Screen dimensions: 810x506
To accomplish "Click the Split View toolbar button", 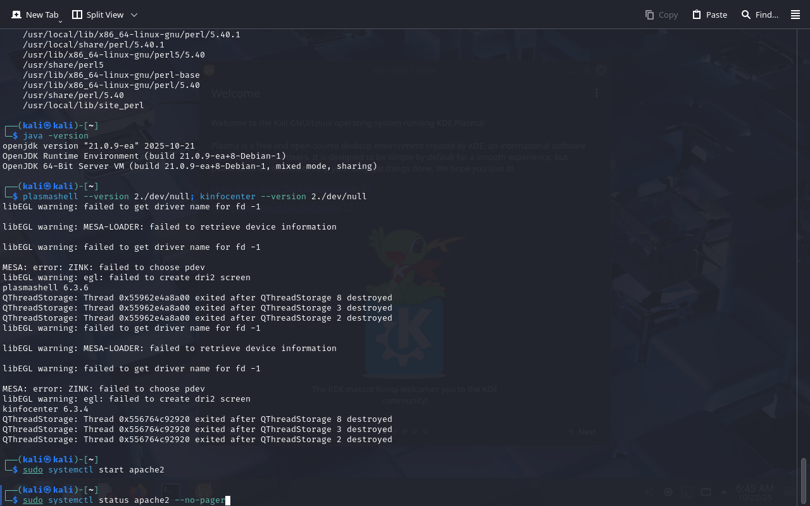I will pyautogui.click(x=97, y=15).
